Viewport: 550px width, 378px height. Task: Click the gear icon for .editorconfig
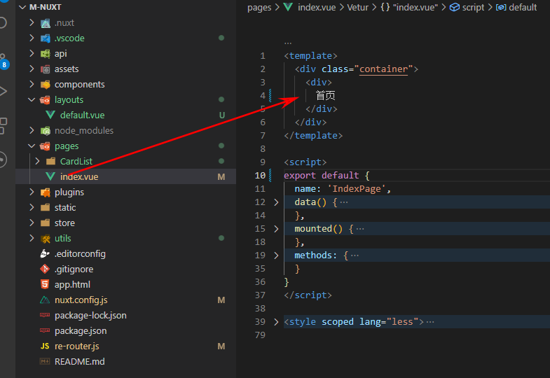tap(45, 253)
